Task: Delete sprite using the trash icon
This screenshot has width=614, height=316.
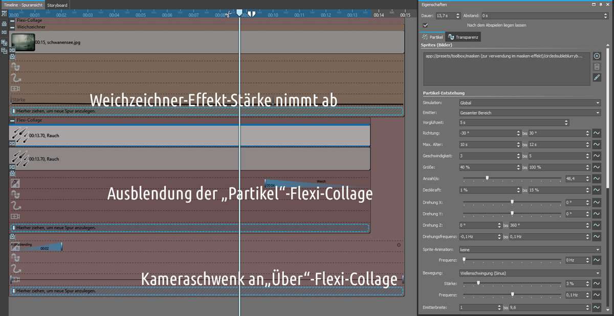Action: 597,67
